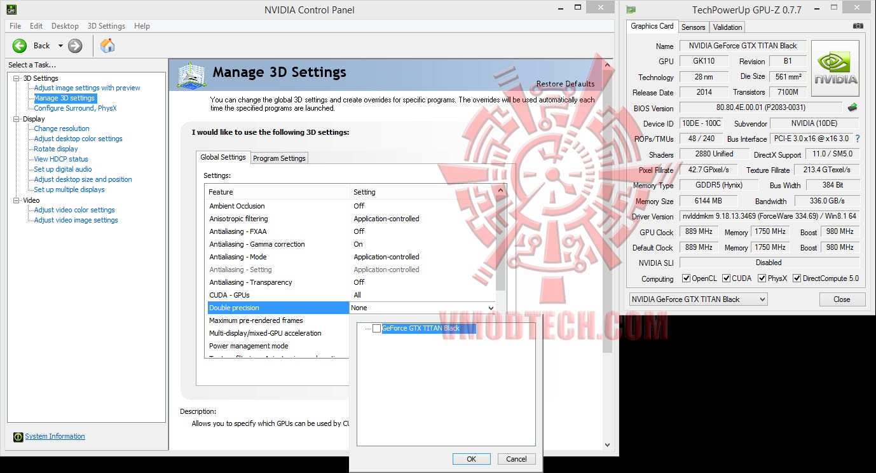Collapse the 3D Settings tree node
Viewport: 876px width, 473px height.
[x=17, y=78]
